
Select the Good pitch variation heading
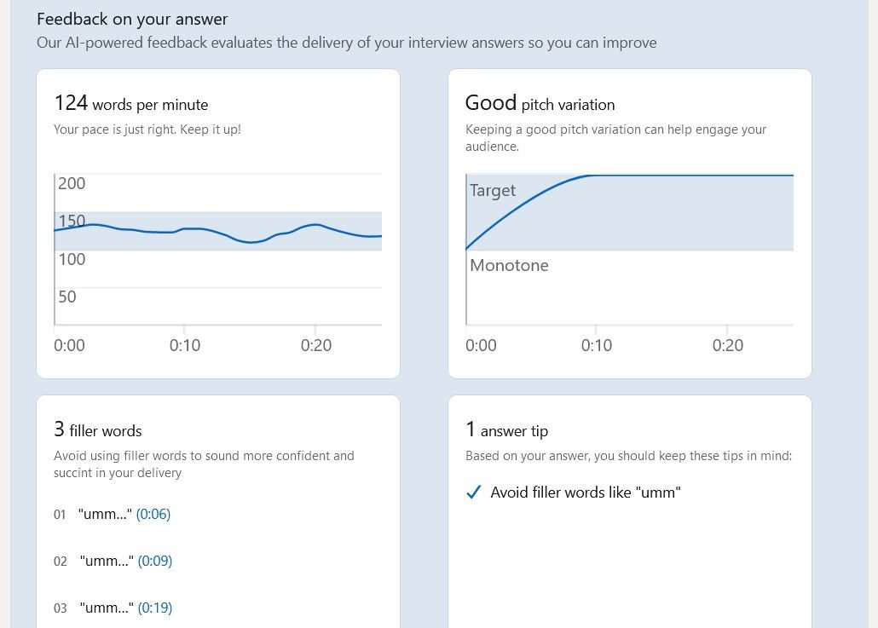pos(540,104)
